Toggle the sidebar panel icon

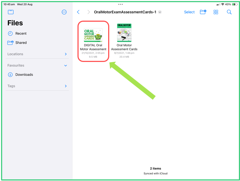pyautogui.click(x=11, y=12)
